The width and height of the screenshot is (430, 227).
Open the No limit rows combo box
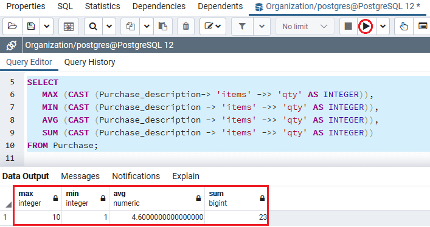(305, 26)
